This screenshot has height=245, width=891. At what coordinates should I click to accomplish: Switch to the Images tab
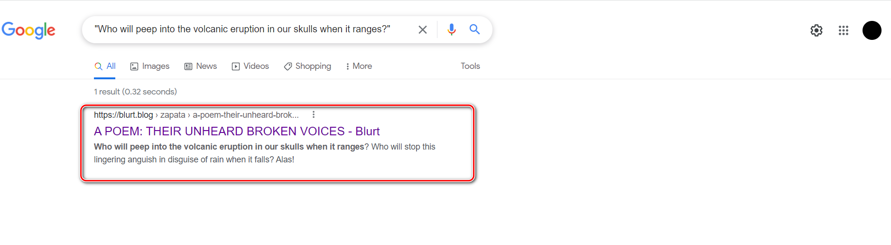(150, 66)
